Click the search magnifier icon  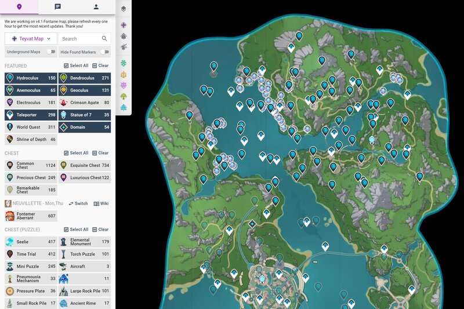(x=104, y=39)
